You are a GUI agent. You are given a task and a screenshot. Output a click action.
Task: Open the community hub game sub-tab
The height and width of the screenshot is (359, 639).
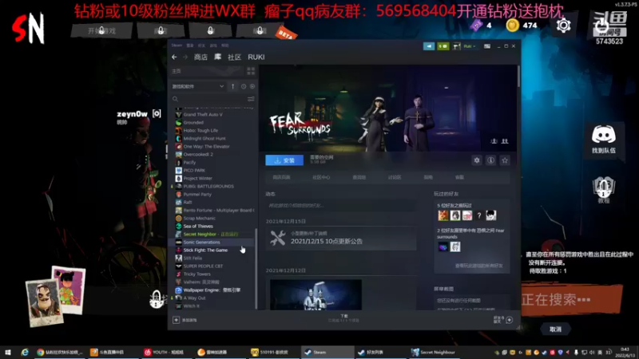(321, 177)
